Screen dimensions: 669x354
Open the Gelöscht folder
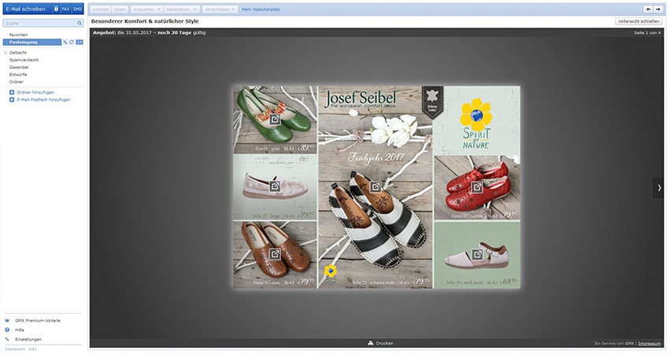(x=18, y=53)
